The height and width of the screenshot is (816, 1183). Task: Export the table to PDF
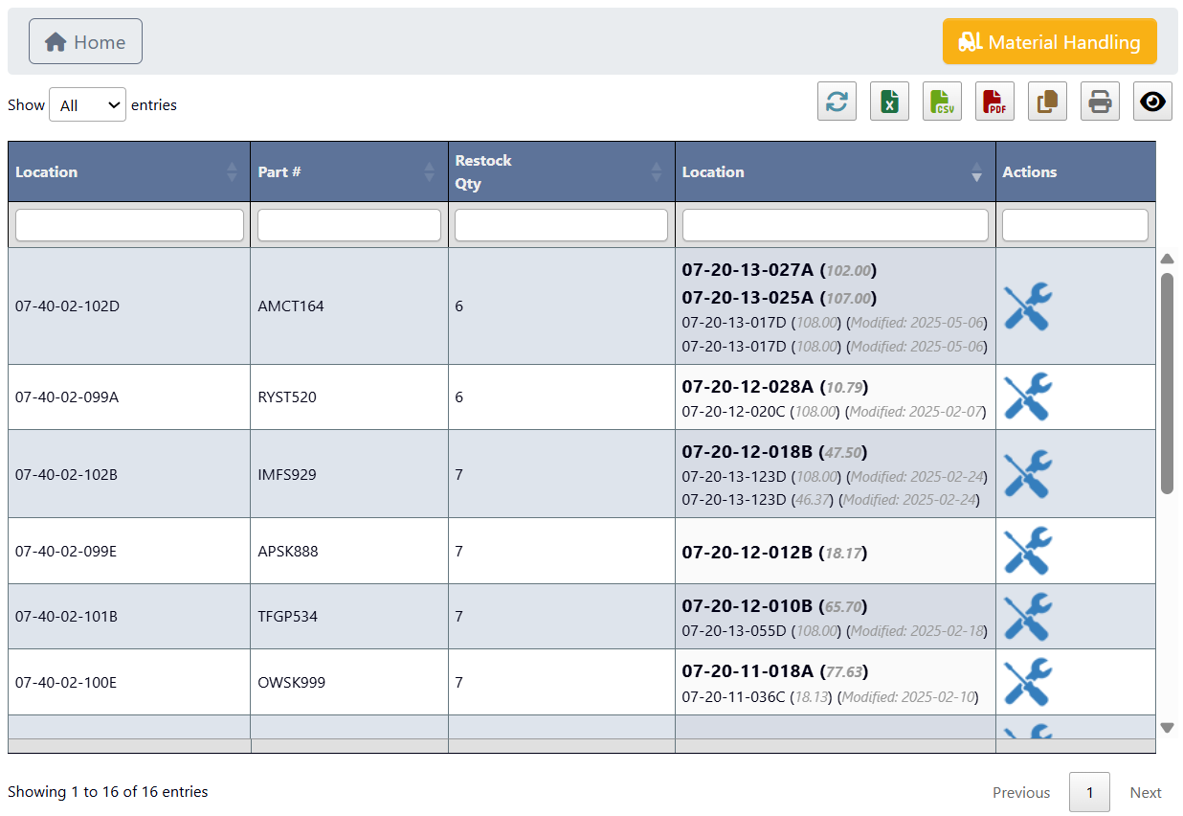click(x=994, y=101)
